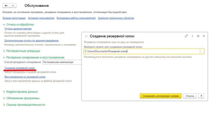Open help with the question mark button
Screen dimensions: 212x113
pyautogui.click(x=201, y=96)
